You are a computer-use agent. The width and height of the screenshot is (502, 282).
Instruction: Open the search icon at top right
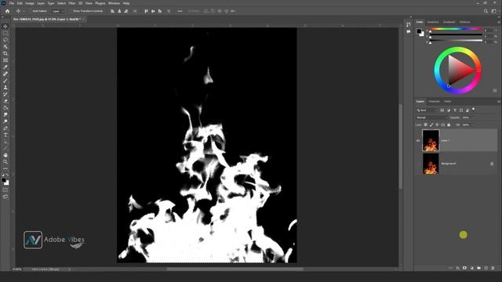click(486, 11)
